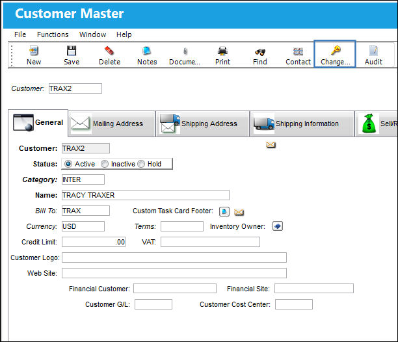Open the Sell/R money bag tab
This screenshot has width=398, height=342.
pos(376,124)
